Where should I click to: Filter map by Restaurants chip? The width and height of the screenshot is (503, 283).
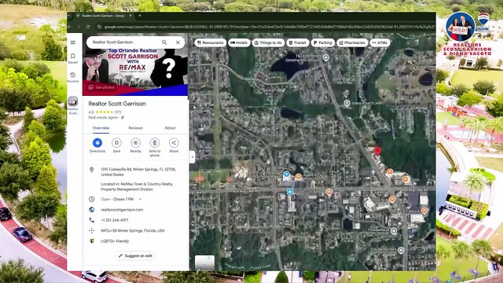tap(210, 42)
